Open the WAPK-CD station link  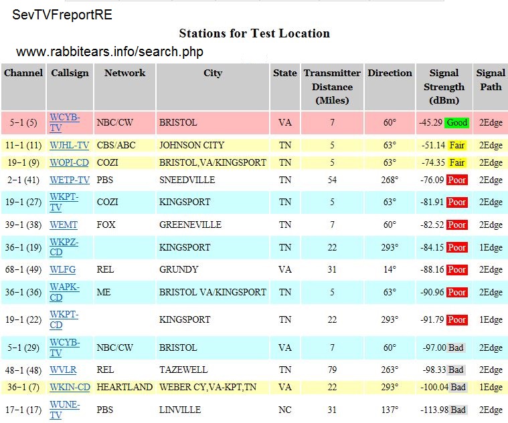64,292
